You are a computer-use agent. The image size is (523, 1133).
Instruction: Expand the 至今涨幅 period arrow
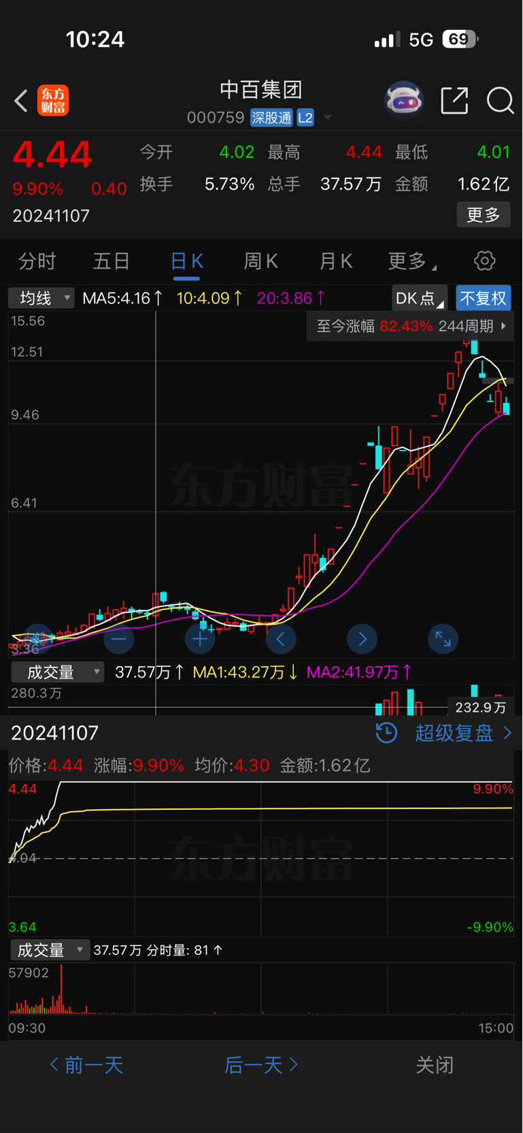click(503, 326)
